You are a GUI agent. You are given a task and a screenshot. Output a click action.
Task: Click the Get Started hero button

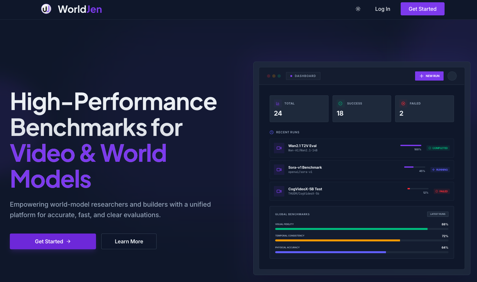(53, 241)
